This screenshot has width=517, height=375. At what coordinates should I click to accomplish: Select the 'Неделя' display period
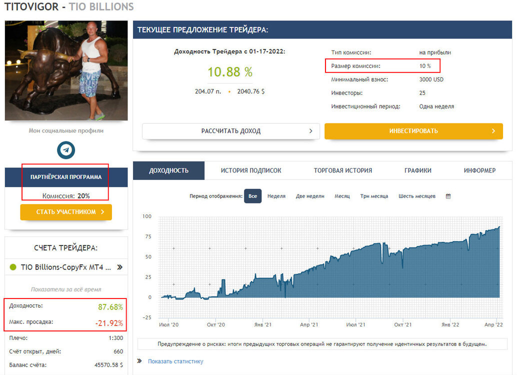[x=276, y=196]
